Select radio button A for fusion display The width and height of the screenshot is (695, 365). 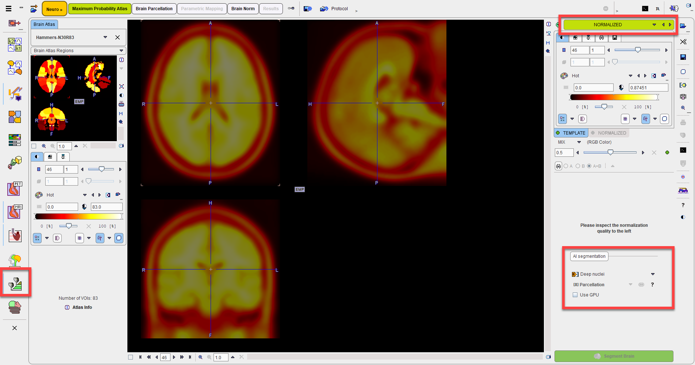coord(566,166)
